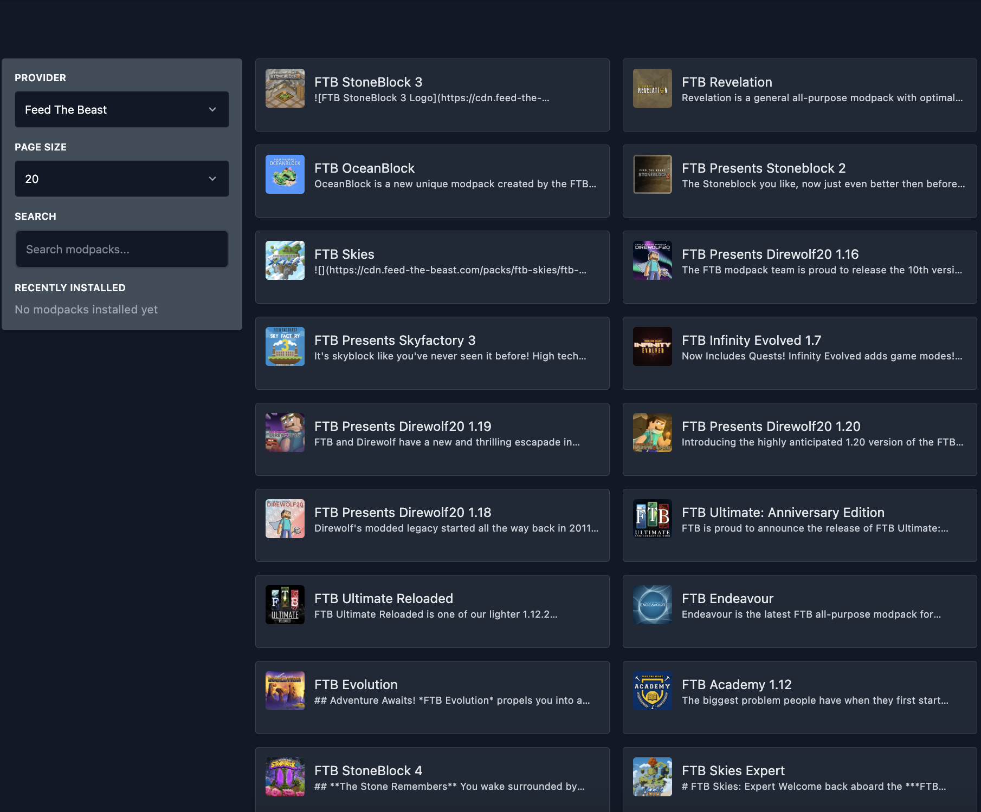Image resolution: width=981 pixels, height=812 pixels.
Task: Select the FTB Presents Direwolf20 1.19 card
Action: point(432,439)
